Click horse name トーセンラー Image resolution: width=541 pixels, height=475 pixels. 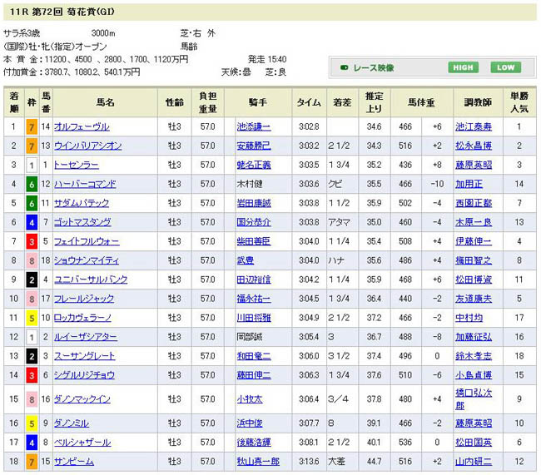pyautogui.click(x=76, y=165)
